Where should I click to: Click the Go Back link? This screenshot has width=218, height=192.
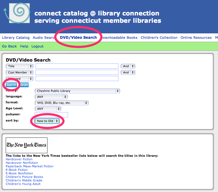click(9, 46)
